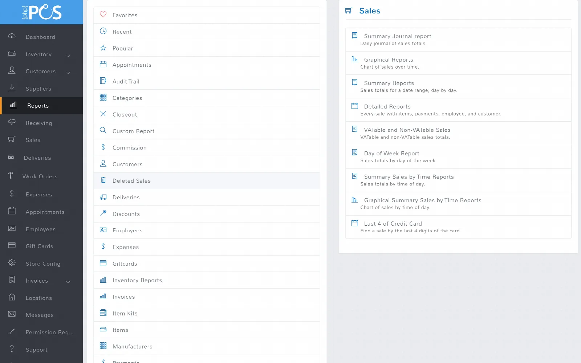Open Summary Reports under Sales
Image resolution: width=581 pixels, height=363 pixels.
click(458, 86)
